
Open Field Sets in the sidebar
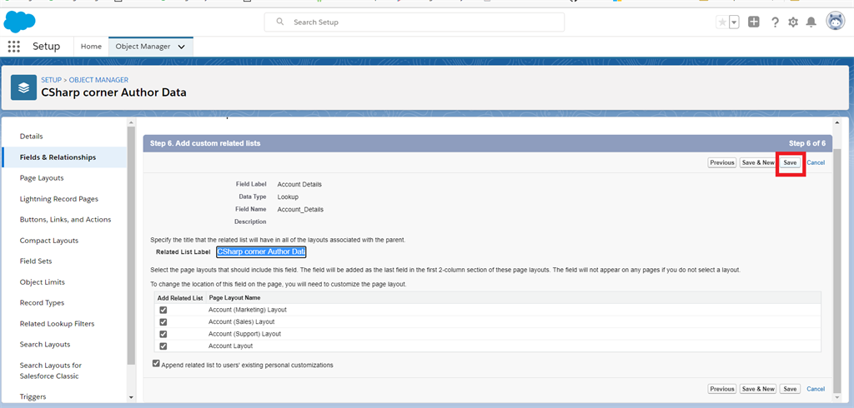click(x=36, y=261)
